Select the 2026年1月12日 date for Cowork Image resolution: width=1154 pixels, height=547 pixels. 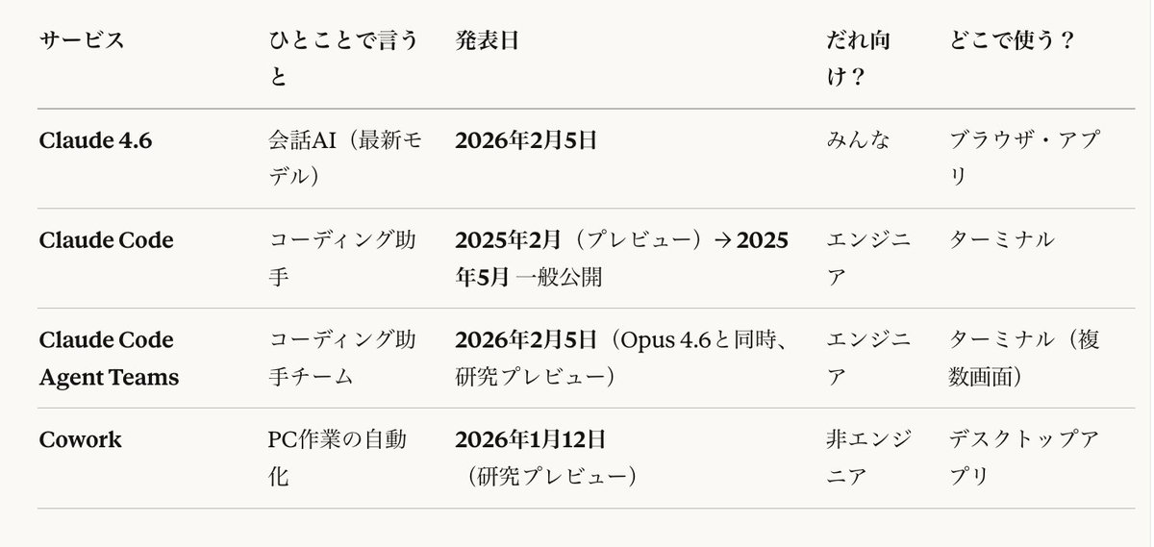point(531,440)
